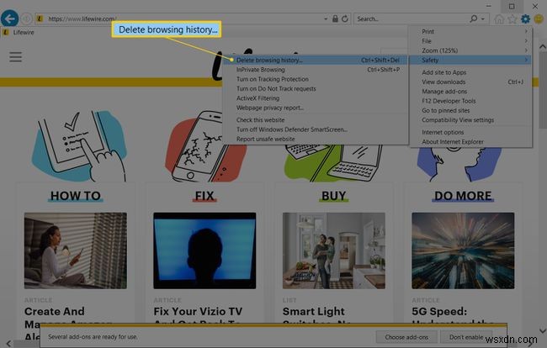
Task: Click the magnifier search icon
Action: click(x=474, y=18)
